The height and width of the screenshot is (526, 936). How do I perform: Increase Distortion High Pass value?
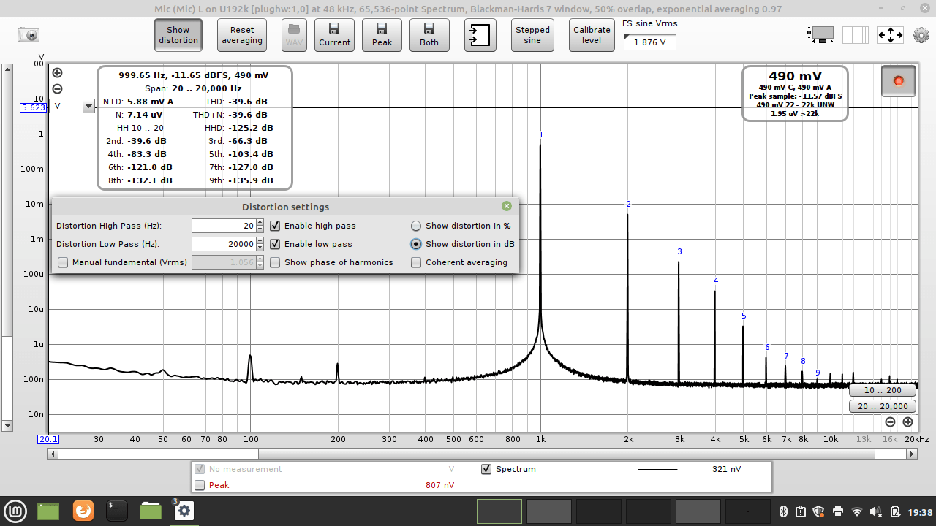point(260,223)
